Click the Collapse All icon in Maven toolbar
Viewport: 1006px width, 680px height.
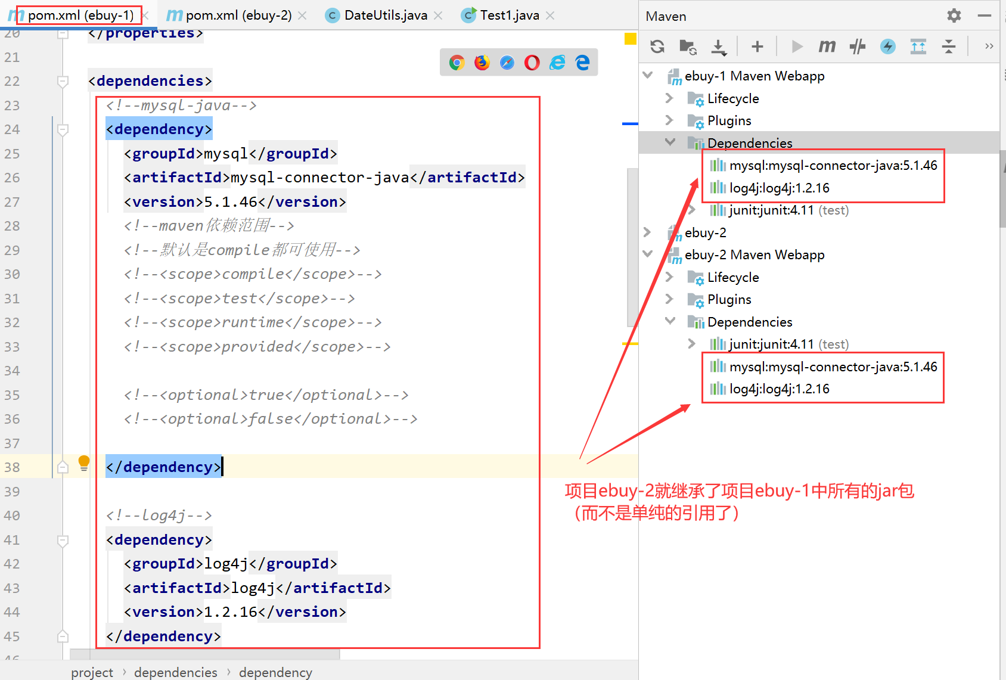(949, 46)
